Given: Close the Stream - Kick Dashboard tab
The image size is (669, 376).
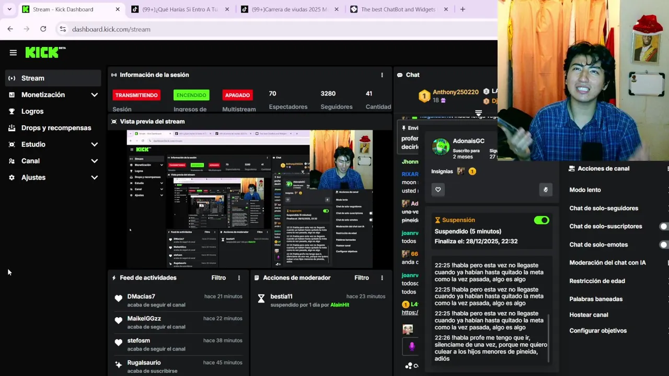Looking at the screenshot, I should point(118,9).
